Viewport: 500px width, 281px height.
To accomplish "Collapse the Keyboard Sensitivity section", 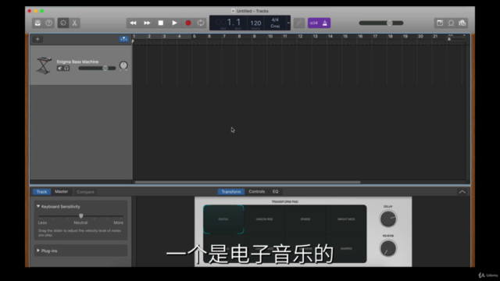I will [x=38, y=206].
